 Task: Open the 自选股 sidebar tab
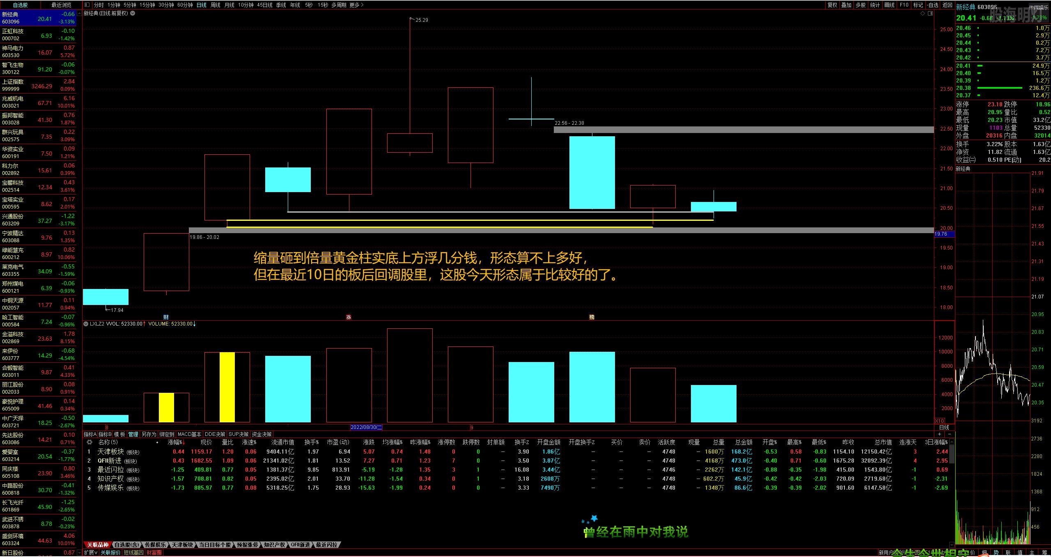tap(21, 5)
